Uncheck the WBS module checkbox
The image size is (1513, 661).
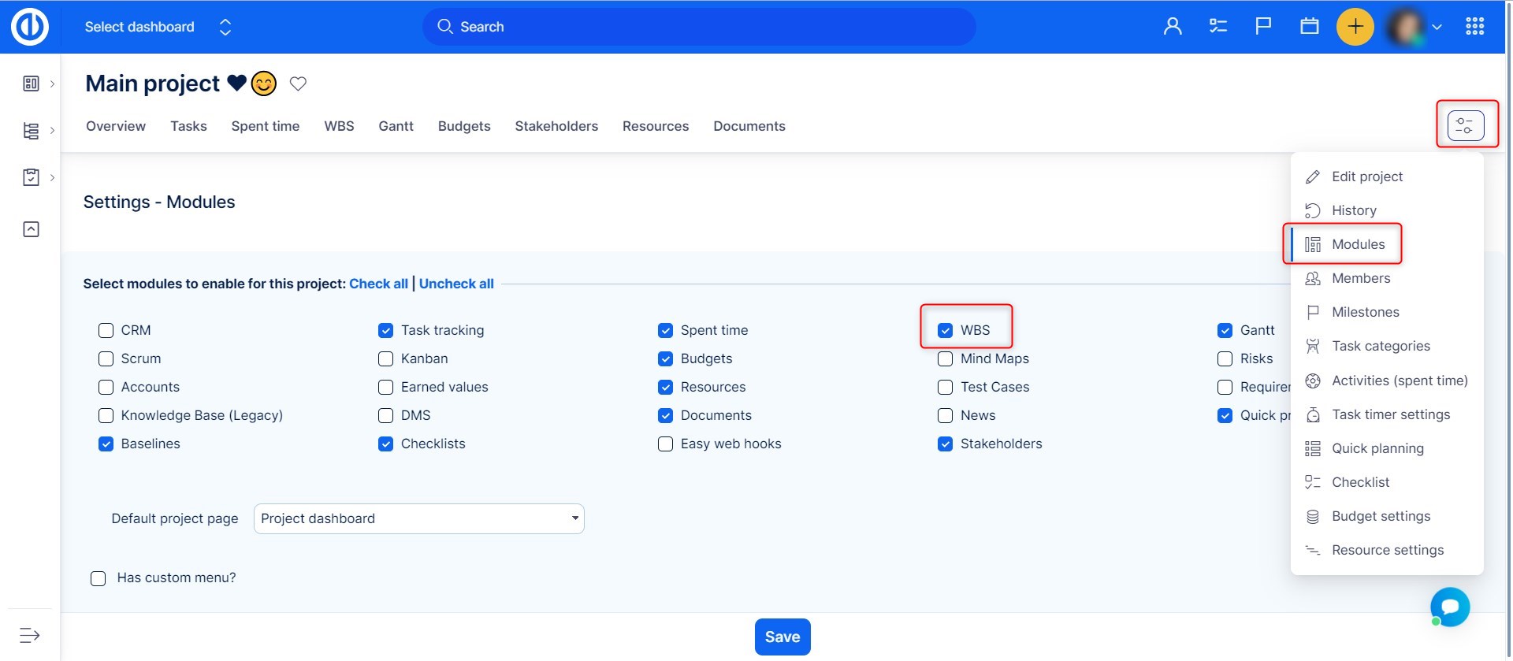pyautogui.click(x=945, y=330)
